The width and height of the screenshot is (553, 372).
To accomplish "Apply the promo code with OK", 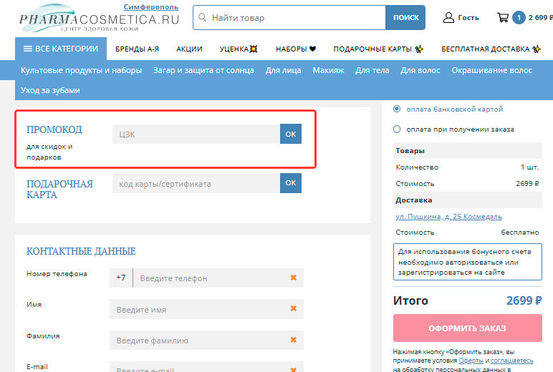I will coord(291,134).
